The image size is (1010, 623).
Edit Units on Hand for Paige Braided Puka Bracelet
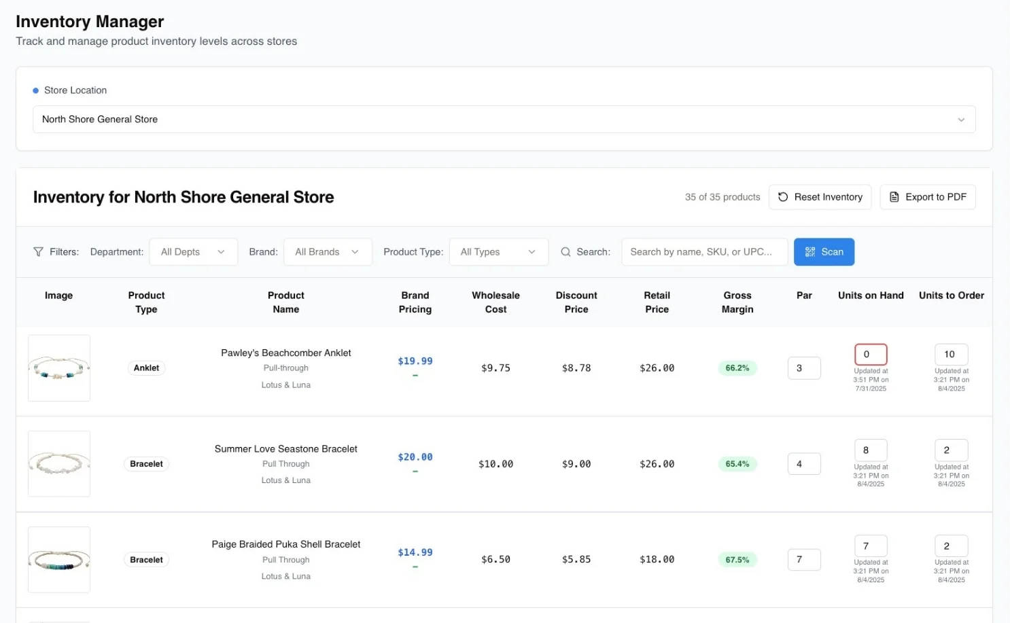(871, 546)
